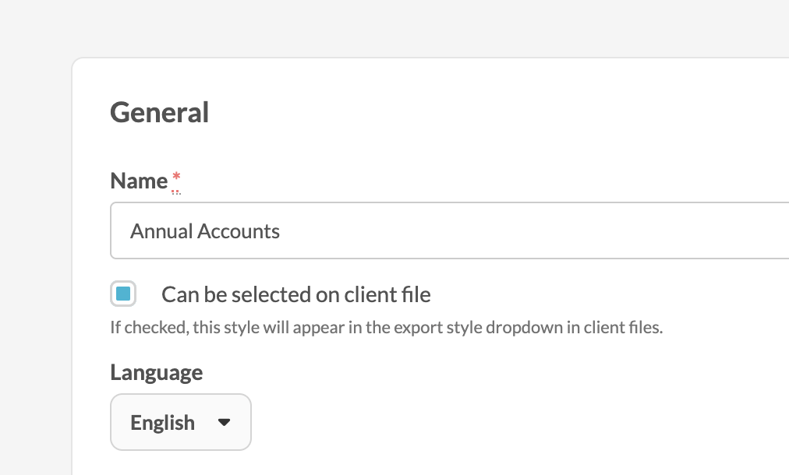This screenshot has width=789, height=475.
Task: Toggle the blue checkbox square
Action: (x=123, y=294)
